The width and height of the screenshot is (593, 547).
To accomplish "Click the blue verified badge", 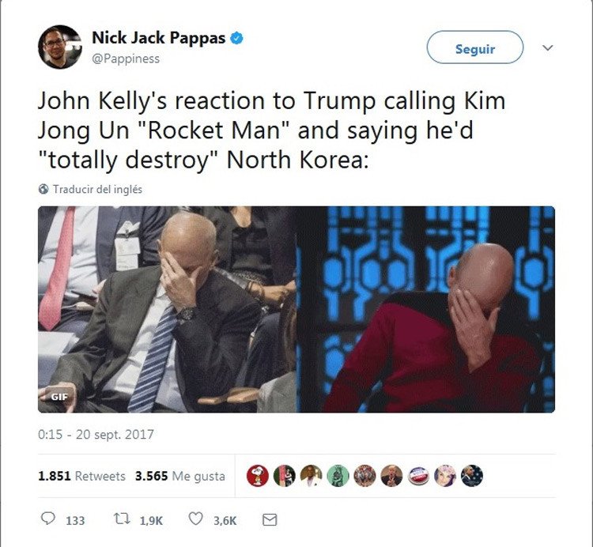I will coord(236,38).
